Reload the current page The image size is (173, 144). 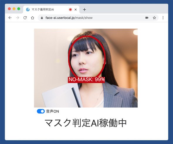tap(25, 18)
